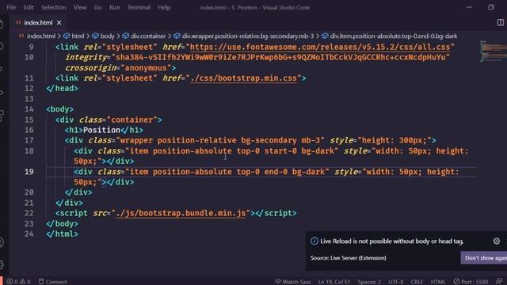The width and height of the screenshot is (507, 285).
Task: Open the Edit menu
Action: coord(29,7)
